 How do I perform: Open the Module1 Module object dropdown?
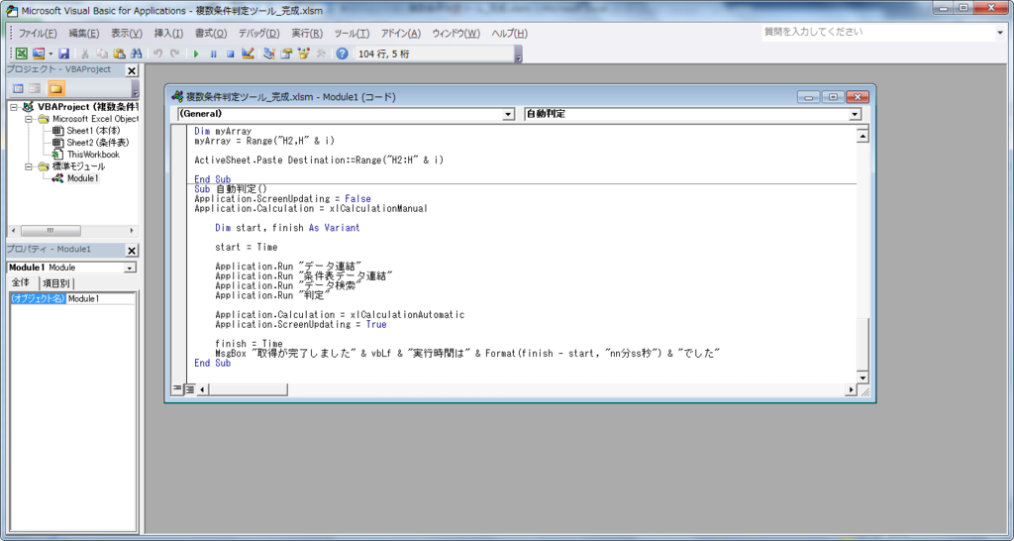pos(131,268)
